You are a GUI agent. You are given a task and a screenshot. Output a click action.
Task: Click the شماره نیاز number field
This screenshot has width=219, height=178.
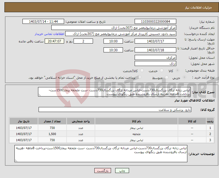155,21
